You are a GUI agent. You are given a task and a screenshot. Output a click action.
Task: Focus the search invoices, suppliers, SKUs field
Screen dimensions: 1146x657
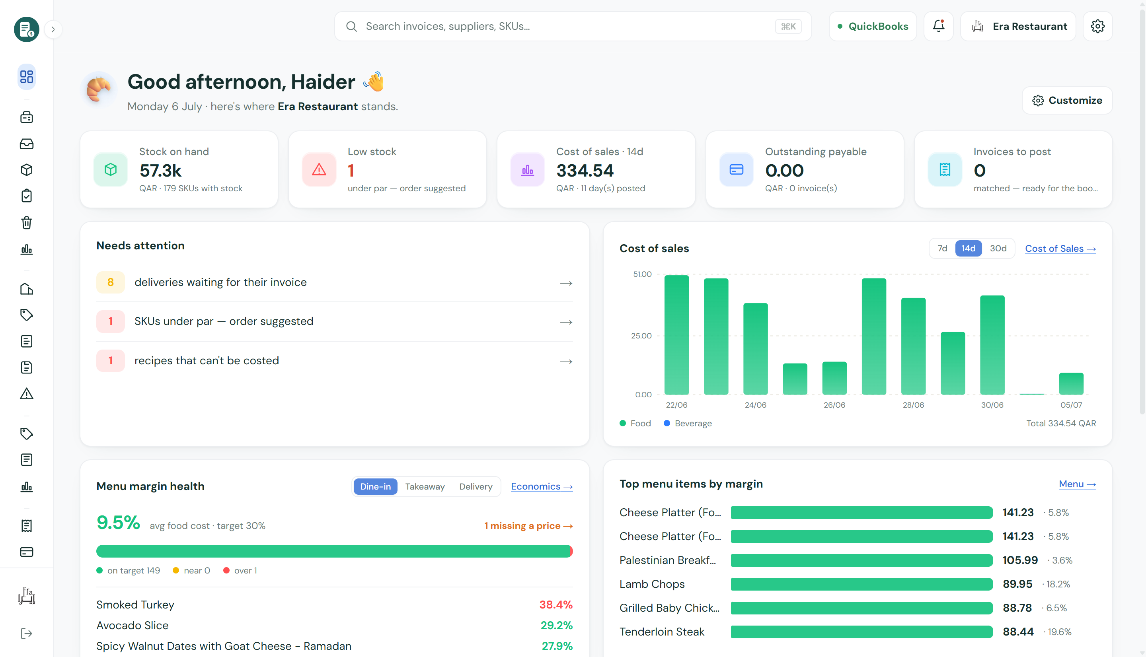[573, 26]
